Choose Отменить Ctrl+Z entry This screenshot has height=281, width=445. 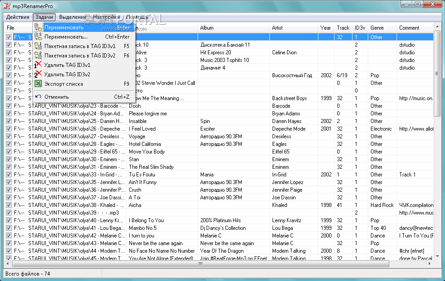point(84,97)
